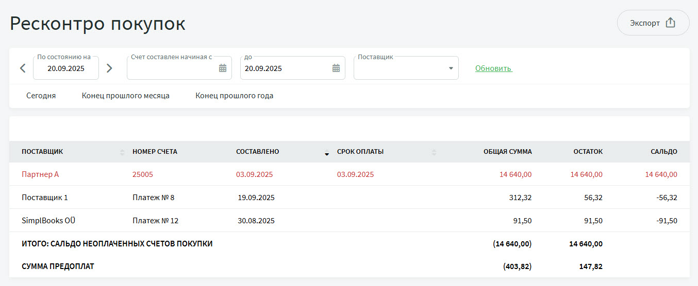The width and height of the screenshot is (698, 286).
Task: Sort by Составлено column sort arrow
Action: point(326,153)
